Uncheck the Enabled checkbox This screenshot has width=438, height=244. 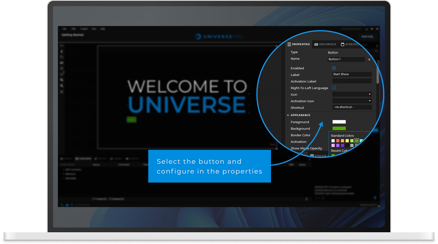pos(334,68)
